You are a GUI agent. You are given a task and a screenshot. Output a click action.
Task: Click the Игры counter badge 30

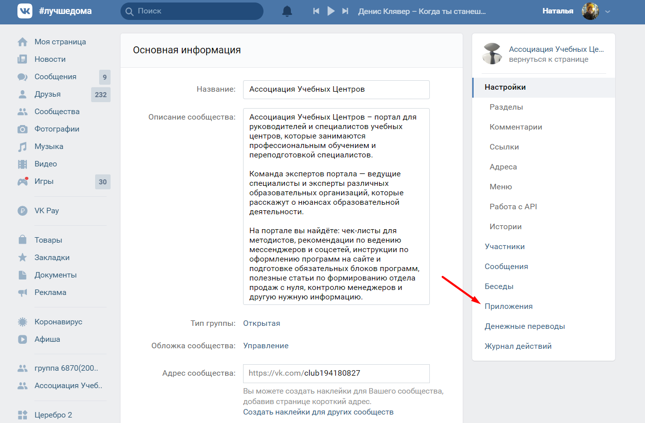[103, 181]
